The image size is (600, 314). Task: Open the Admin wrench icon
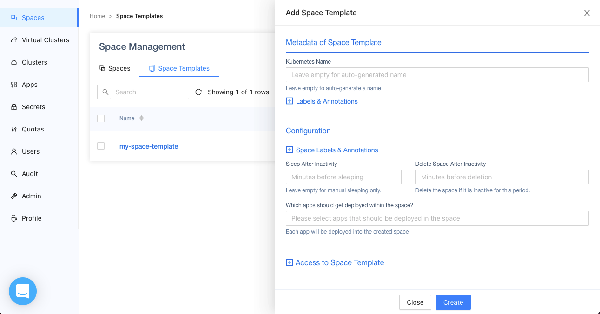[x=14, y=196]
